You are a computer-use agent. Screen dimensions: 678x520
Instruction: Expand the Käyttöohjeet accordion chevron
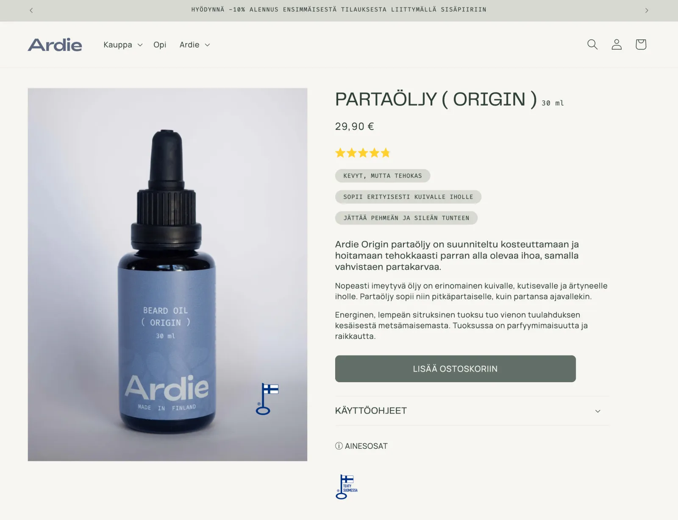(598, 411)
